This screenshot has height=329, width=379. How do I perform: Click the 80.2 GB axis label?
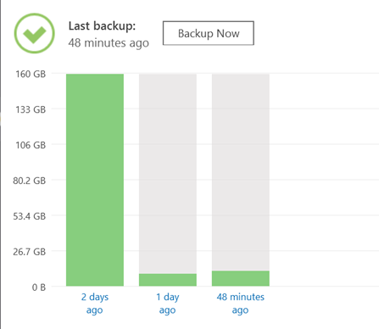(30, 181)
